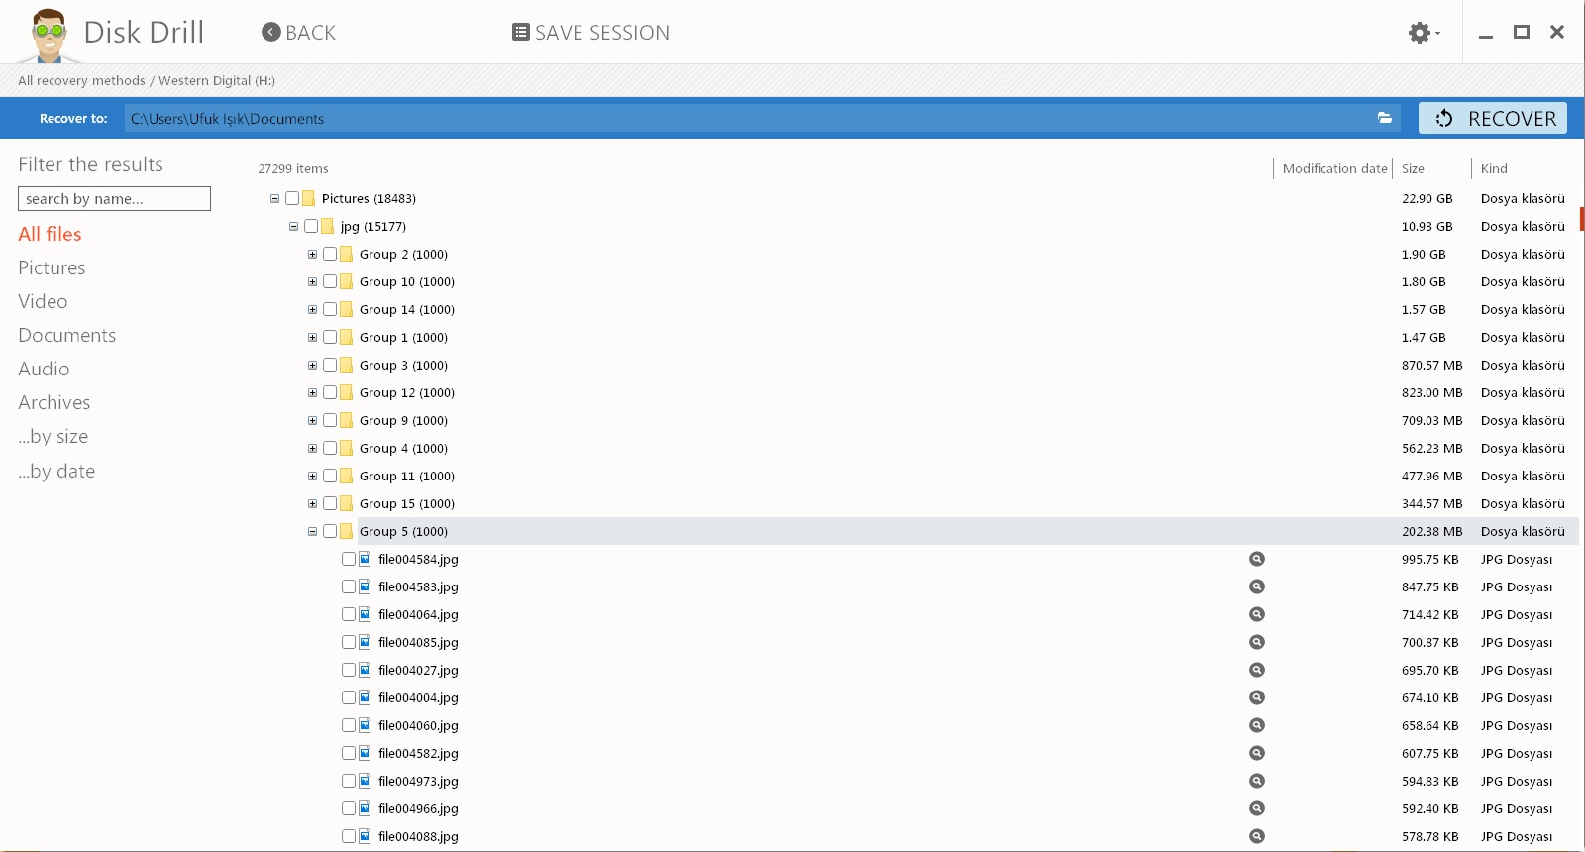The height and width of the screenshot is (852, 1585).
Task: Filter results by Video
Action: [x=43, y=301]
